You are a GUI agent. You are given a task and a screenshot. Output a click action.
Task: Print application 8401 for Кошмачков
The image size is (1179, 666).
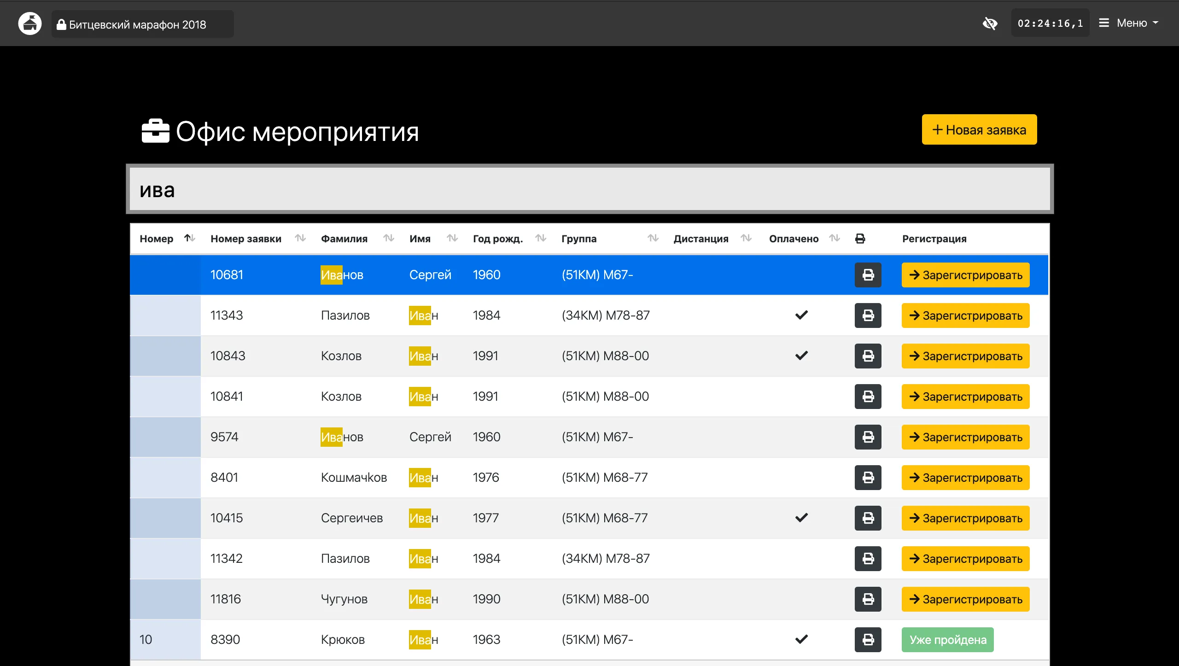(868, 478)
